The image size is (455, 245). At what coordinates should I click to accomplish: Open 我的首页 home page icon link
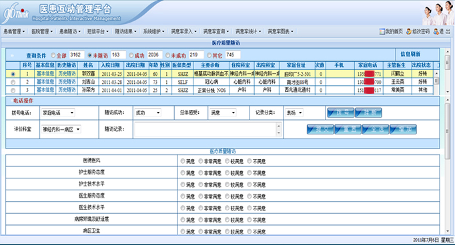pyautogui.click(x=390, y=31)
